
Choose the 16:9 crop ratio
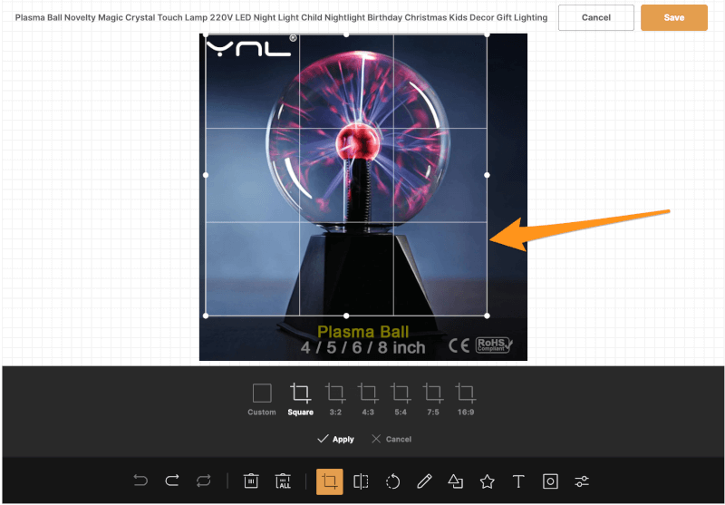[x=466, y=400]
